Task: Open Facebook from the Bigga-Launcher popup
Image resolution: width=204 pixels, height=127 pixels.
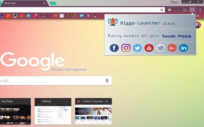Action: (x=114, y=48)
